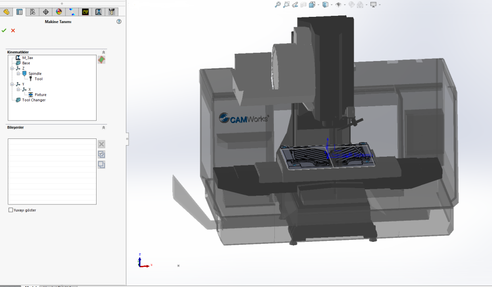Click Zoom to Fit in view toolbar
The height and width of the screenshot is (287, 492).
[x=278, y=5]
